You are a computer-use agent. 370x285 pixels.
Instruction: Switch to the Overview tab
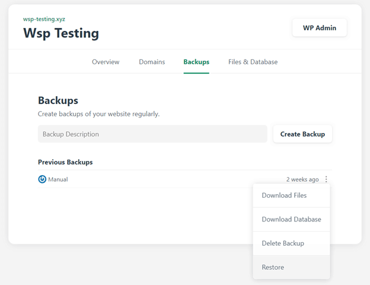point(106,62)
